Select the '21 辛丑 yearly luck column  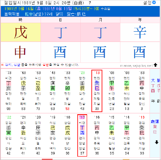[23, 135]
